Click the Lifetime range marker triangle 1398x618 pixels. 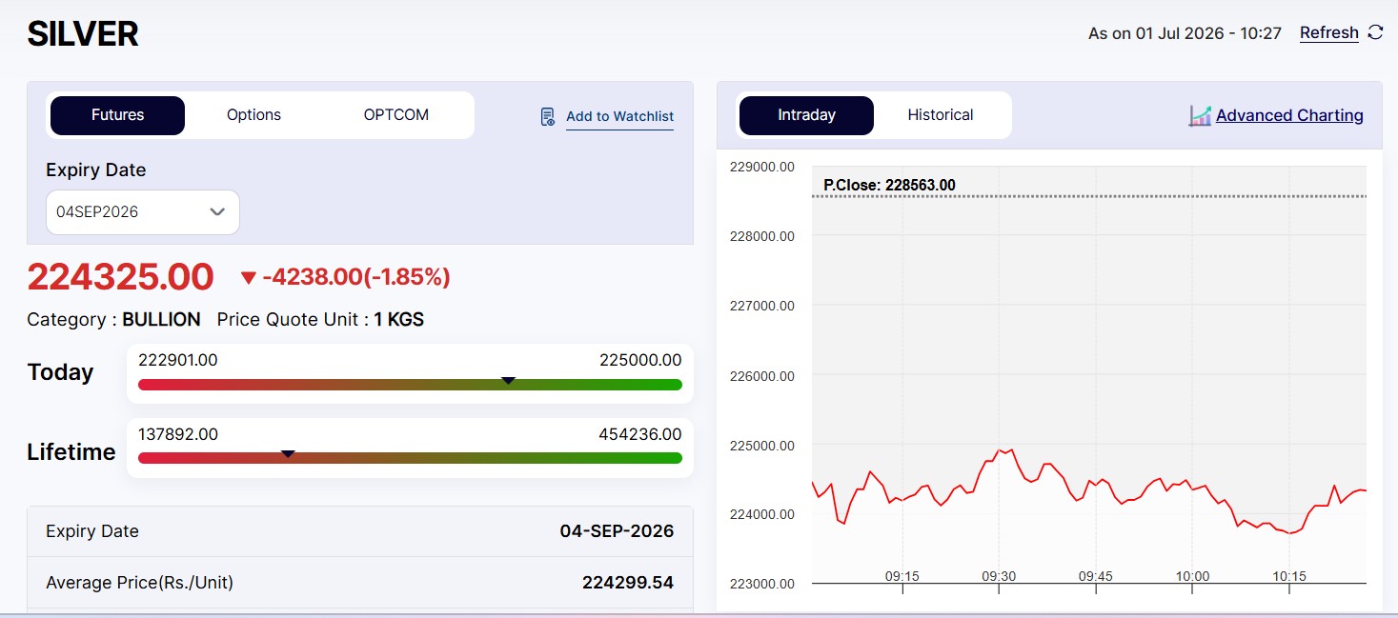(288, 454)
